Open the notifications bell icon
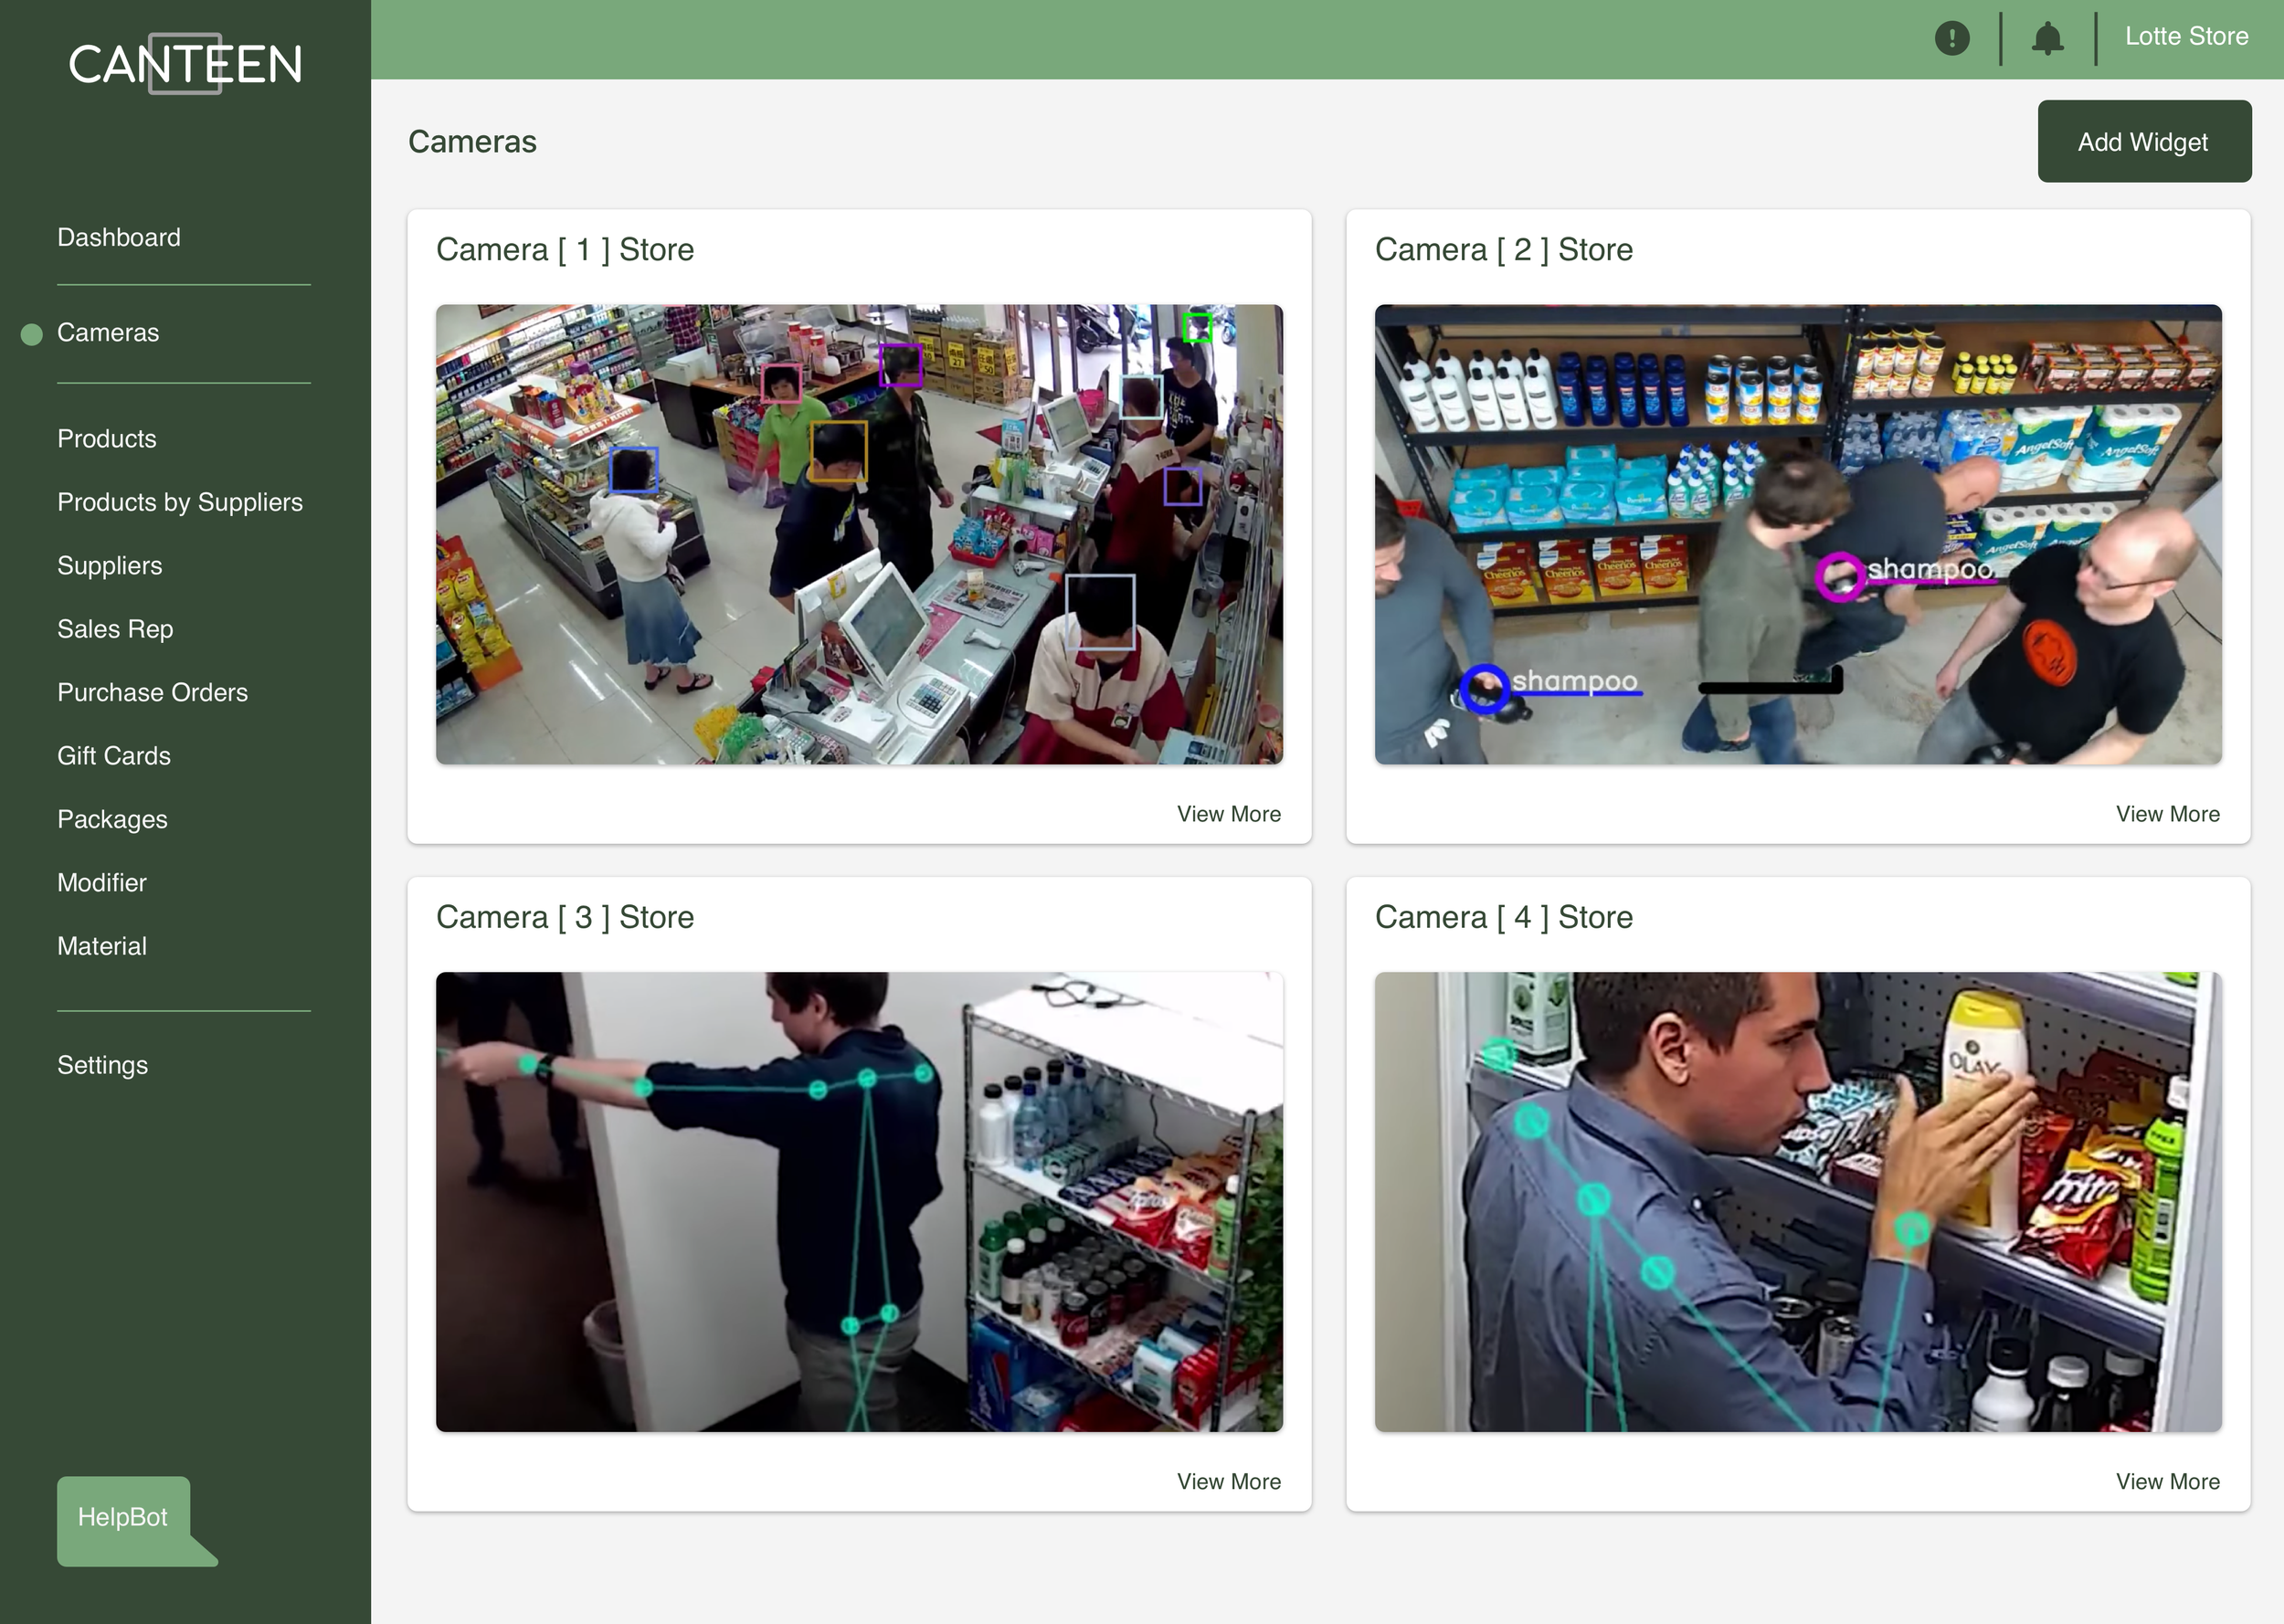 point(2047,38)
